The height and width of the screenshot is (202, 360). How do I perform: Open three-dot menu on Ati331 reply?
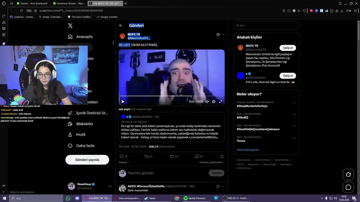pos(223,186)
